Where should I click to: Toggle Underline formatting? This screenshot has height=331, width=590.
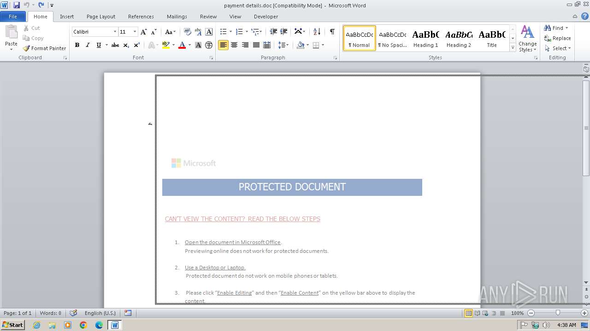tap(99, 45)
